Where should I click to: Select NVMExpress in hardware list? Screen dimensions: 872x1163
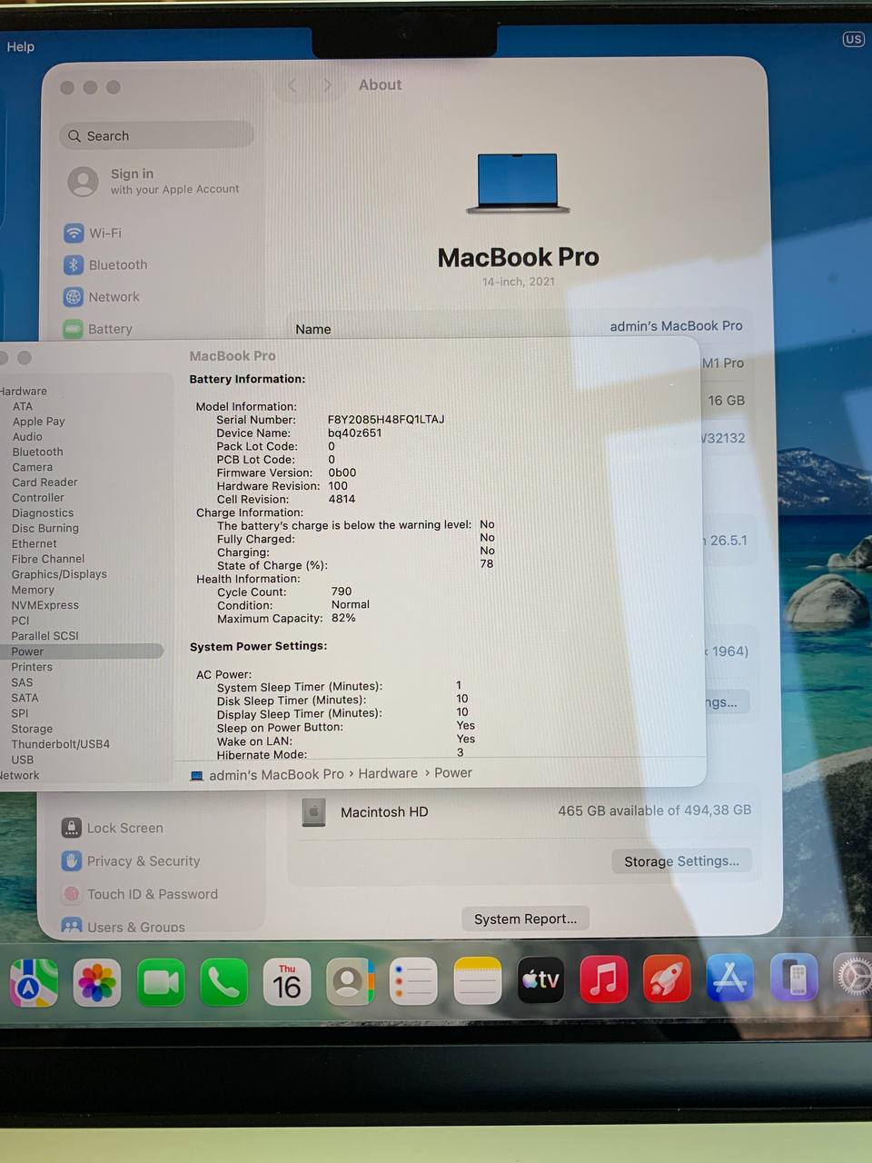(x=45, y=605)
